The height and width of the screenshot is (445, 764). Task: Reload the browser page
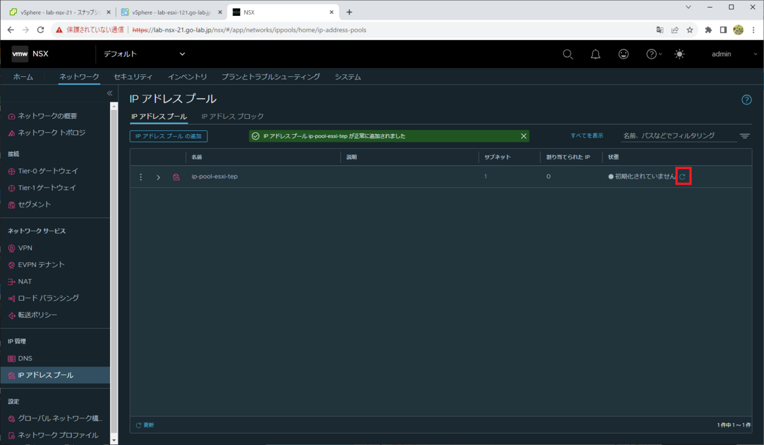point(41,30)
